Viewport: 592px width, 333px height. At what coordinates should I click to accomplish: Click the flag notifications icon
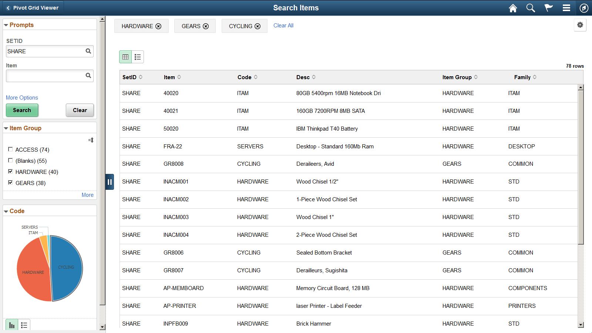[x=548, y=8]
